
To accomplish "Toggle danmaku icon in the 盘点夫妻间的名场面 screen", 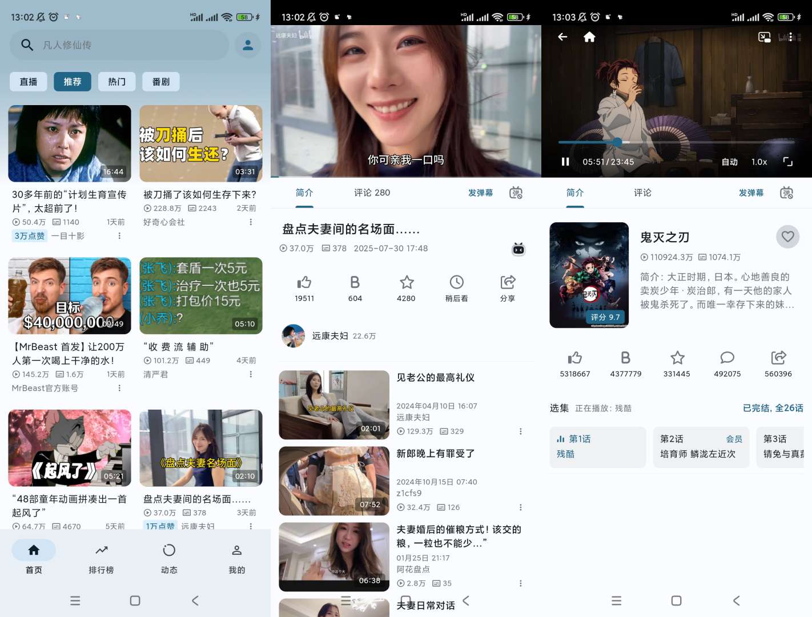I will click(x=516, y=193).
